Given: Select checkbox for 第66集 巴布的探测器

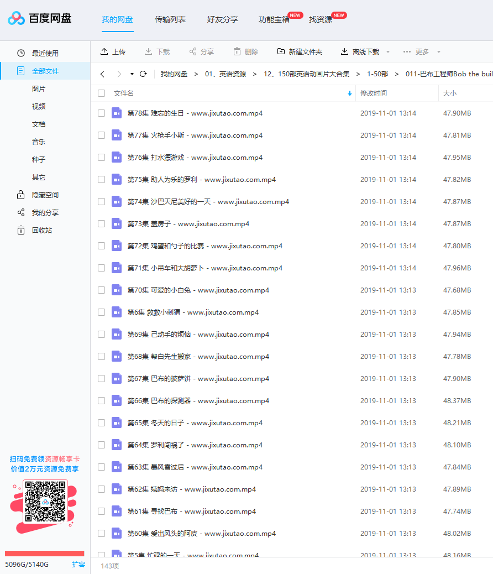Looking at the screenshot, I should pos(101,401).
